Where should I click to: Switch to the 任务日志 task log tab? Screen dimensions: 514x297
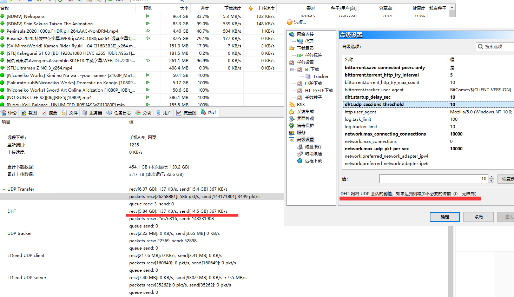(x=119, y=113)
